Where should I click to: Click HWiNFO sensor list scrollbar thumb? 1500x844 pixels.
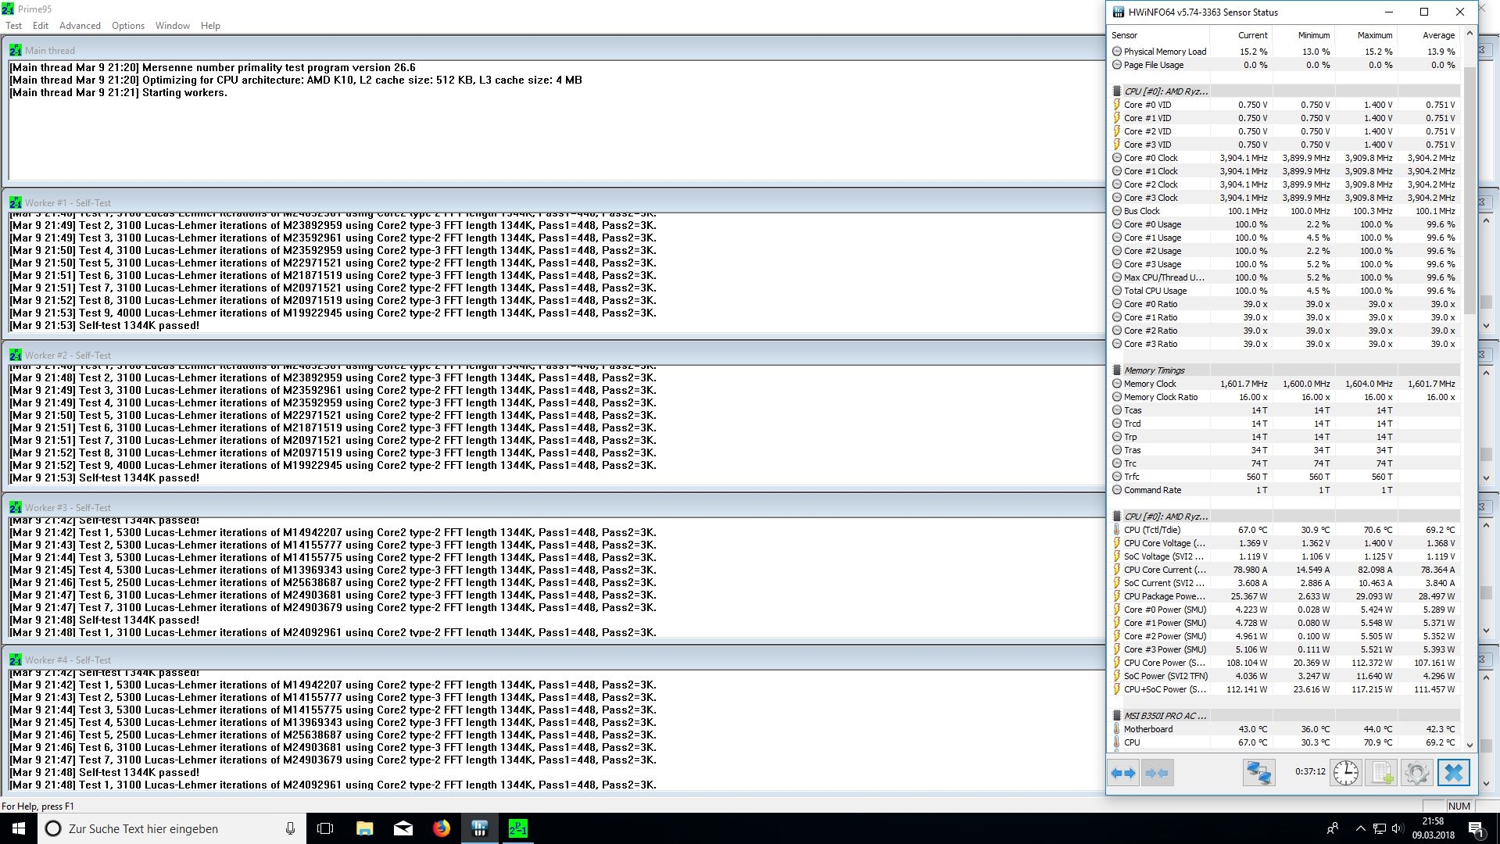tap(1469, 191)
